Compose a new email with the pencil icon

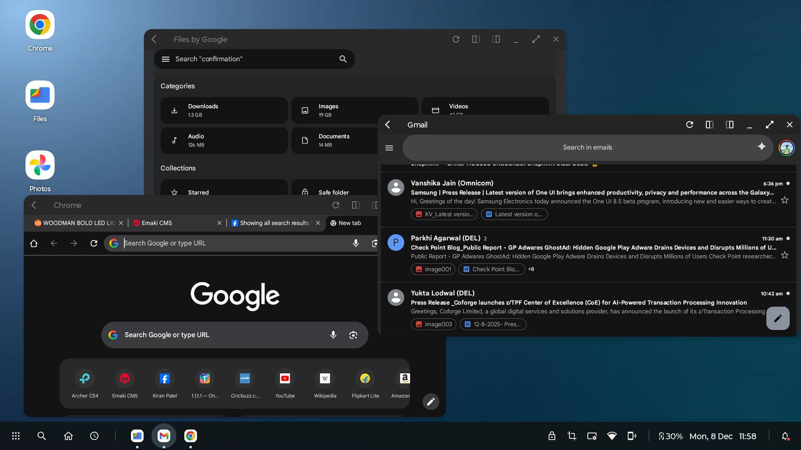point(778,318)
